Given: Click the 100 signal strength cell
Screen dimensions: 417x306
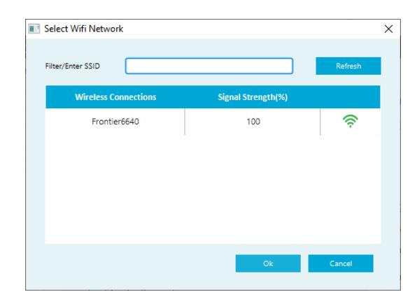Looking at the screenshot, I should click(253, 122).
